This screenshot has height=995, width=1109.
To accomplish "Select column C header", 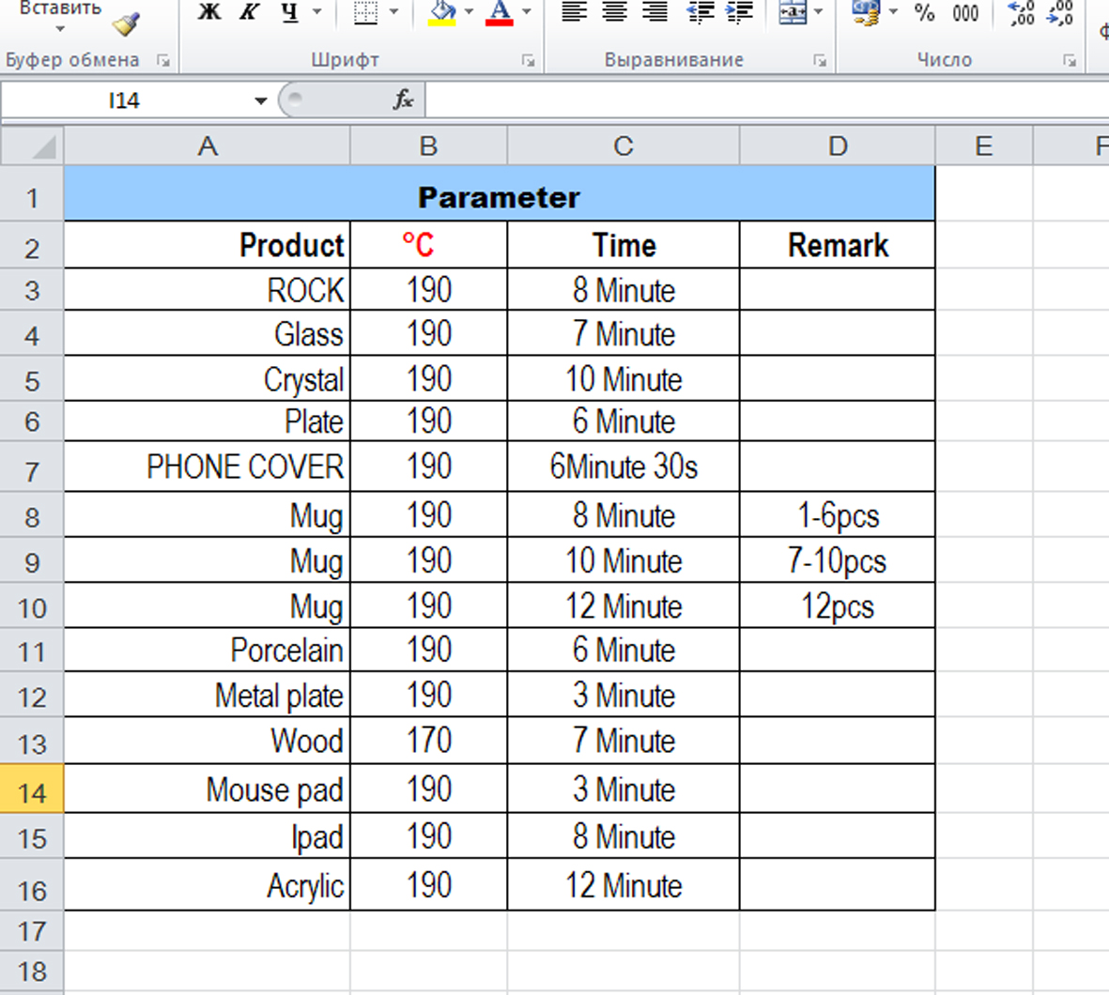I will click(624, 146).
